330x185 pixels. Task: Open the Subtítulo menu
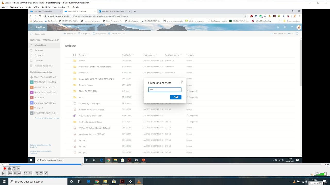(46, 7)
